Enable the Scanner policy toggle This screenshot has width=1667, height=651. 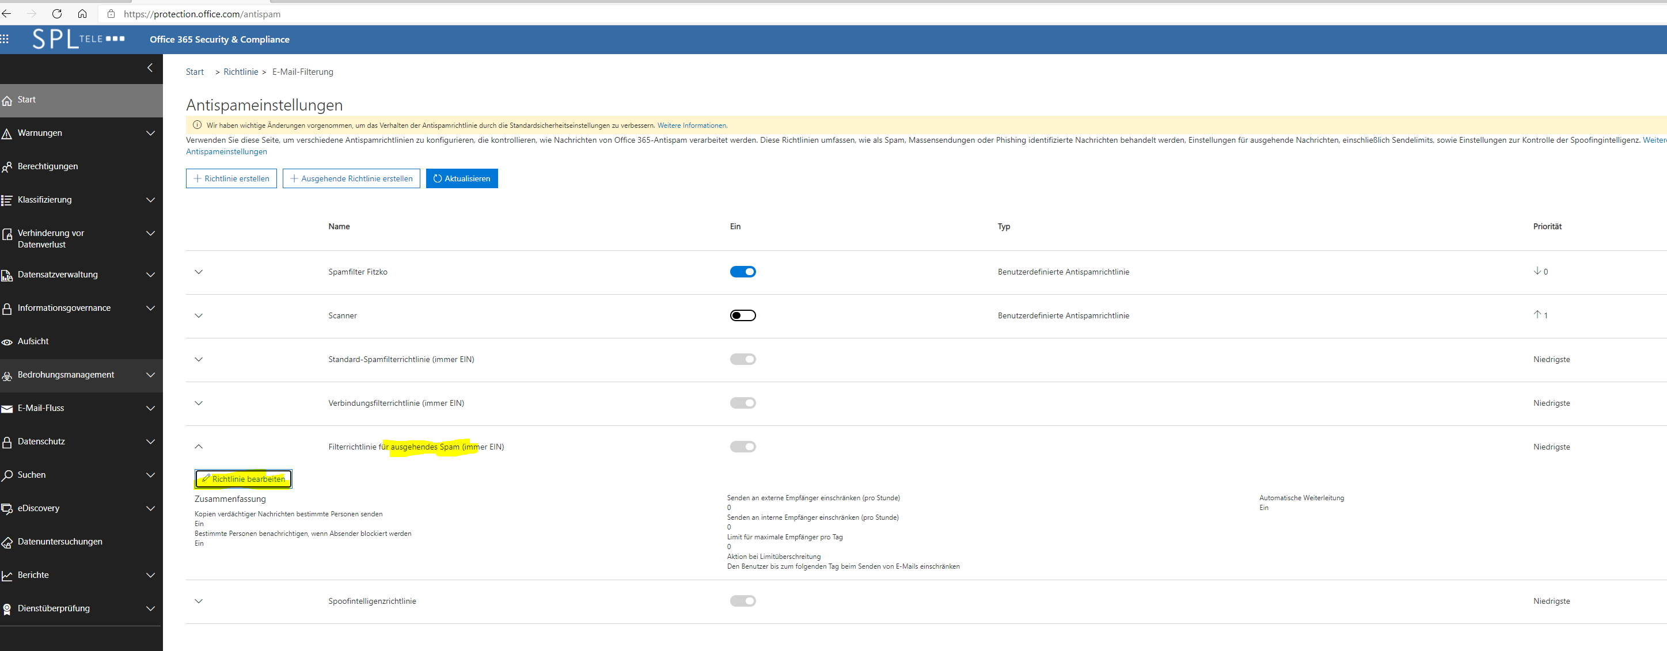[x=742, y=315]
